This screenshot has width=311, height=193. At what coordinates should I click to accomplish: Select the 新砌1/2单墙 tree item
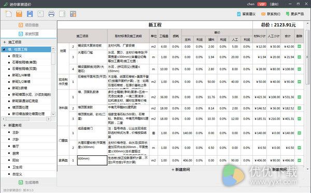click(21, 82)
